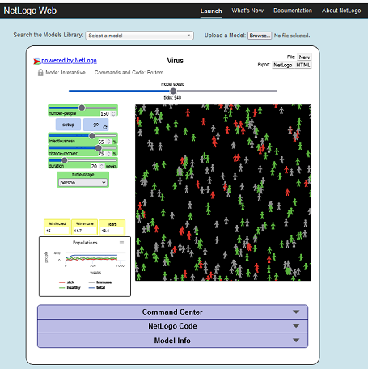
Task: Click the %infected monitor
Action: (x=57, y=227)
